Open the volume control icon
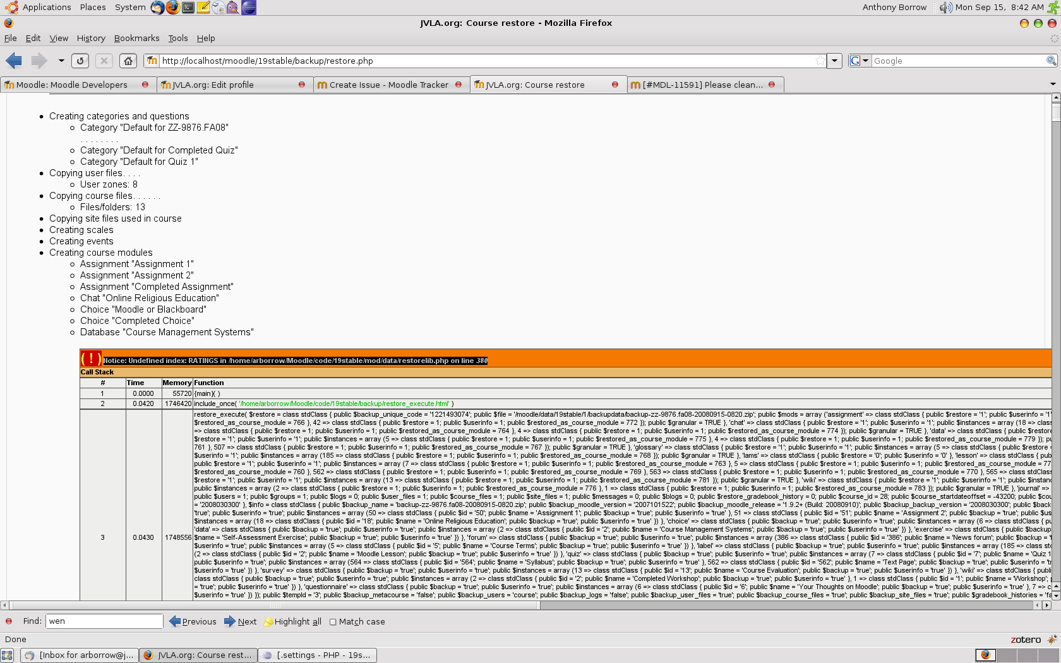Image resolution: width=1061 pixels, height=663 pixels. click(x=945, y=8)
